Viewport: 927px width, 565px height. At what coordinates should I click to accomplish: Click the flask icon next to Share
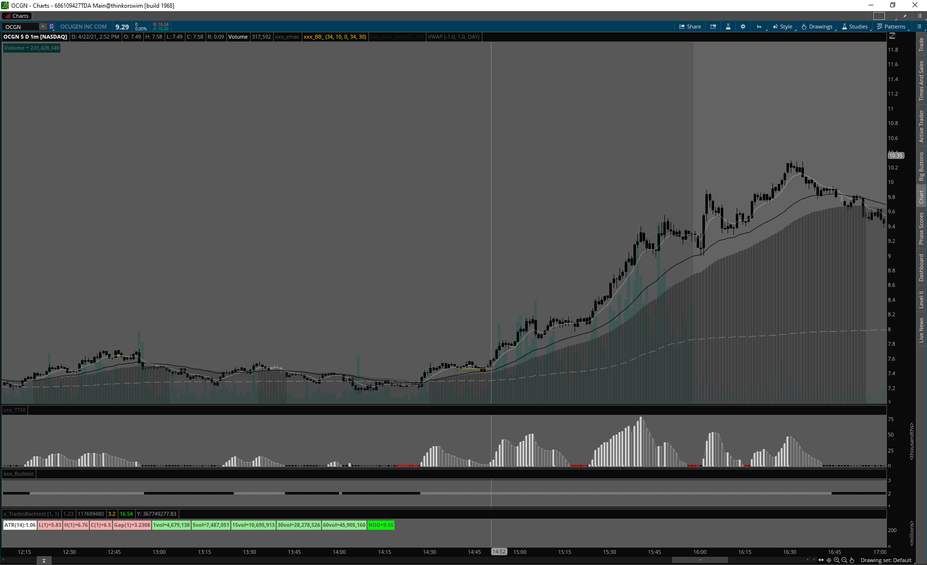728,27
